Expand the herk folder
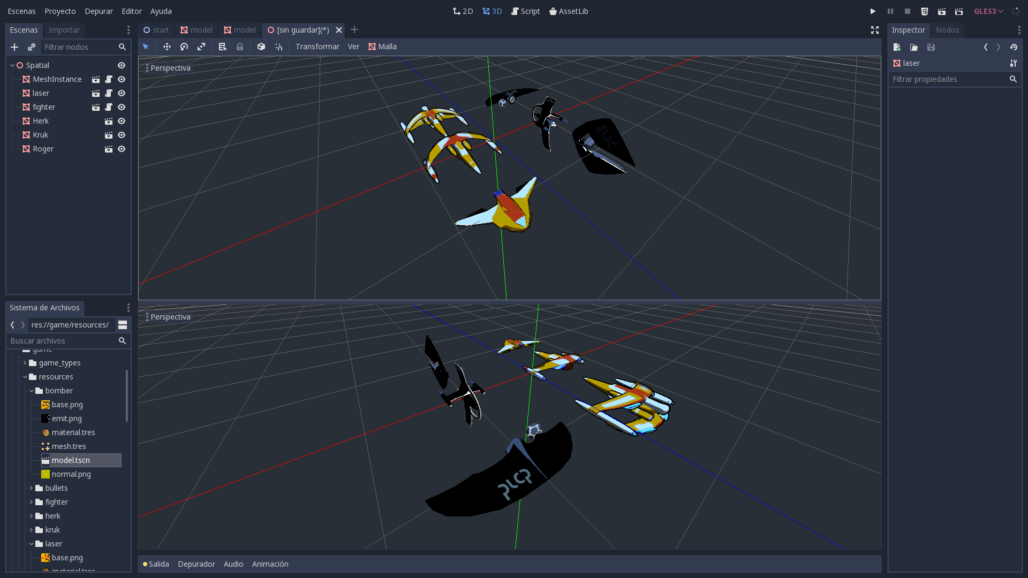Image resolution: width=1028 pixels, height=578 pixels. 31,516
